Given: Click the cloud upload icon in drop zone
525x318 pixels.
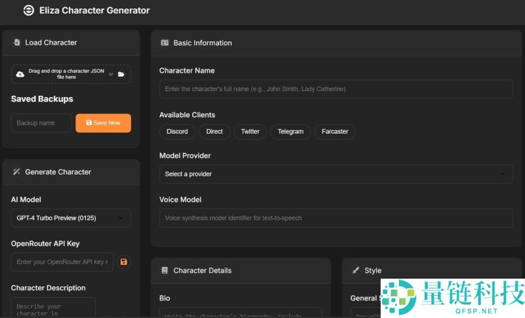Looking at the screenshot, I should pos(20,74).
